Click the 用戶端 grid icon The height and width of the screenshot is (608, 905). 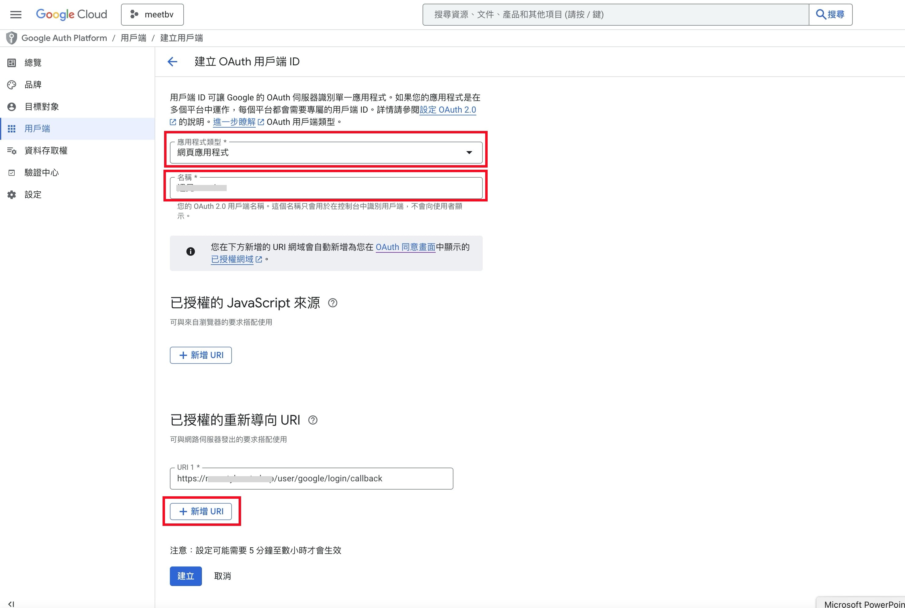[x=12, y=129]
